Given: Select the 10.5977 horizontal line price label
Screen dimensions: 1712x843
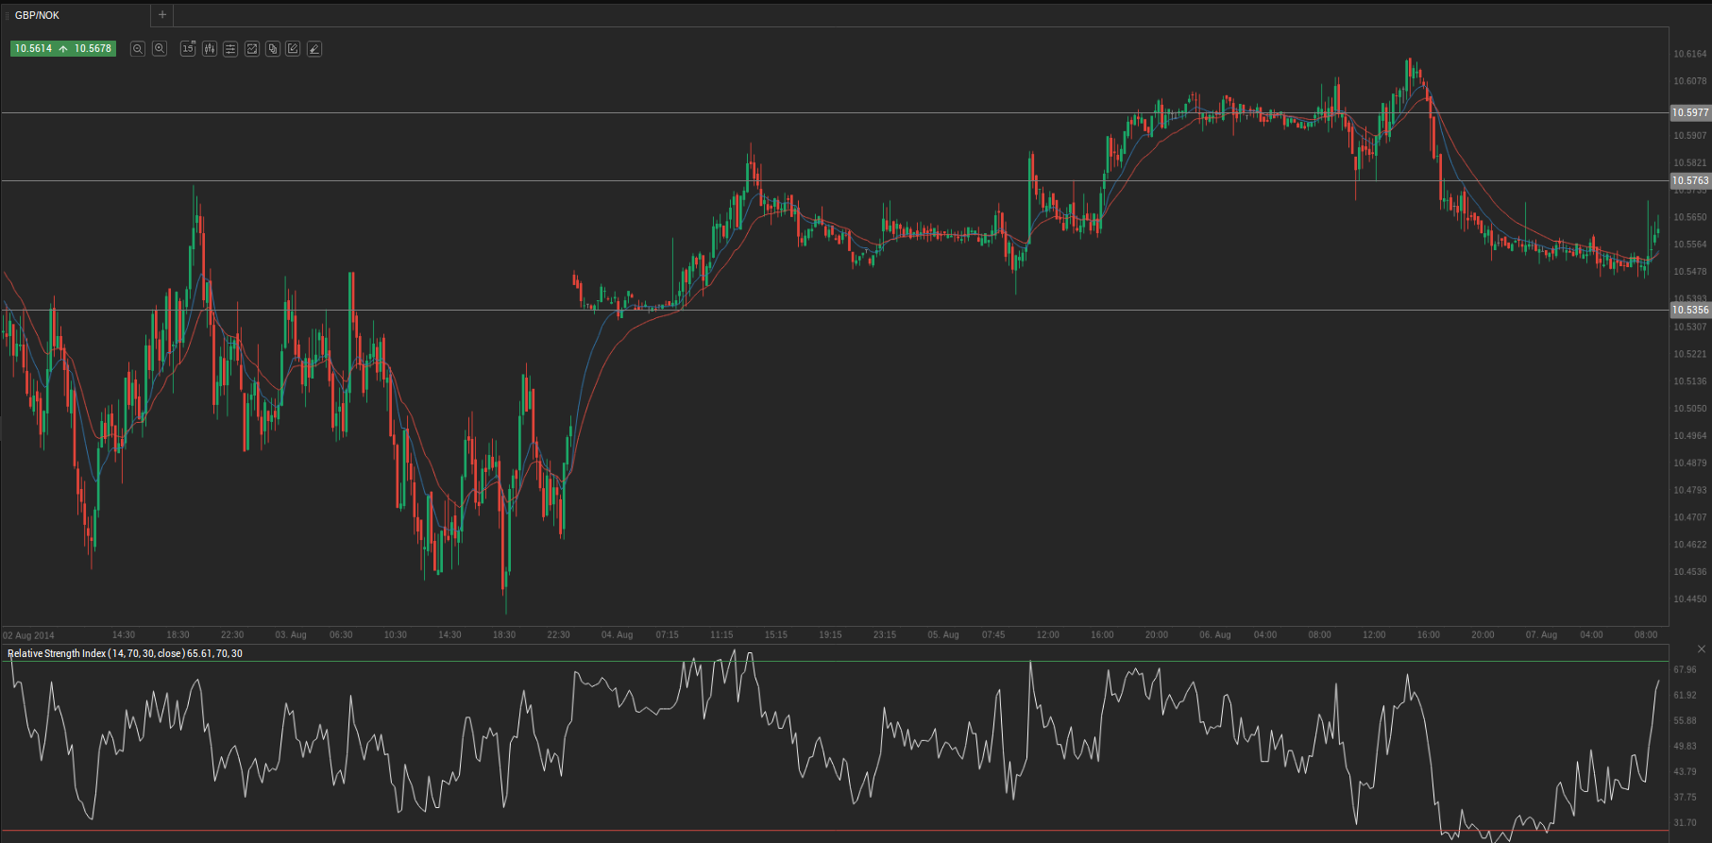Looking at the screenshot, I should click(1690, 112).
